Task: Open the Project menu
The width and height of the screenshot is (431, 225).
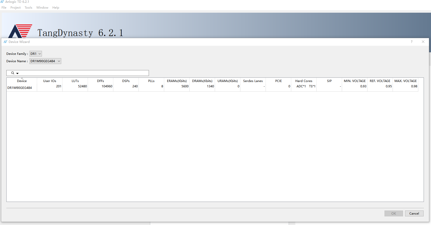Action: click(16, 8)
